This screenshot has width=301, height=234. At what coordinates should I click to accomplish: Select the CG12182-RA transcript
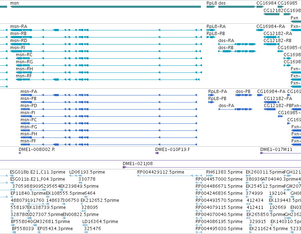pyautogui.click(x=271, y=37)
